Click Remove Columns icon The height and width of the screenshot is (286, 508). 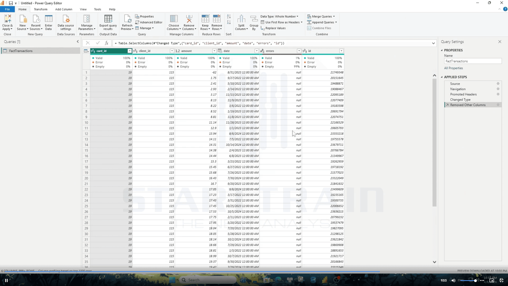coord(189,19)
